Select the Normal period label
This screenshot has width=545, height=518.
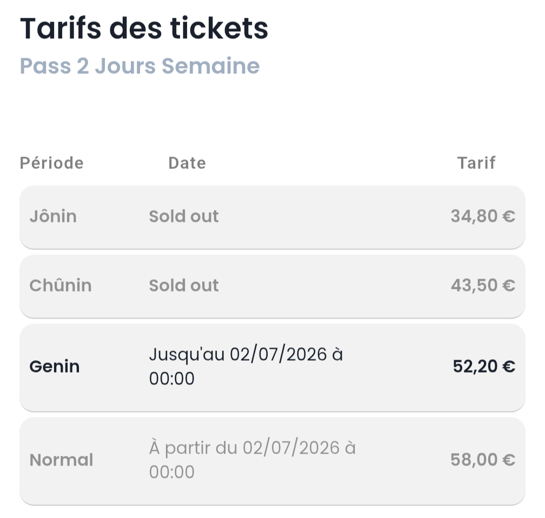point(61,460)
